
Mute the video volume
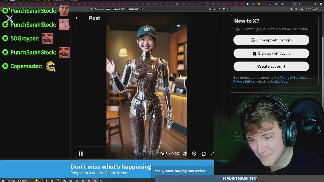tap(185, 154)
